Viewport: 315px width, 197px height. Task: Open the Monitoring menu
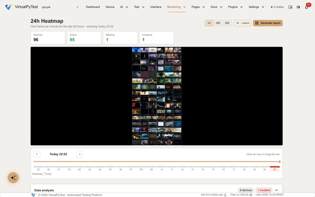coord(176,7)
